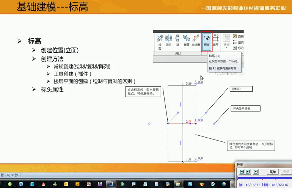This screenshot has height=188, width=292.
Task: Click the blue S Sogou taskbar icon
Action: click(213, 184)
